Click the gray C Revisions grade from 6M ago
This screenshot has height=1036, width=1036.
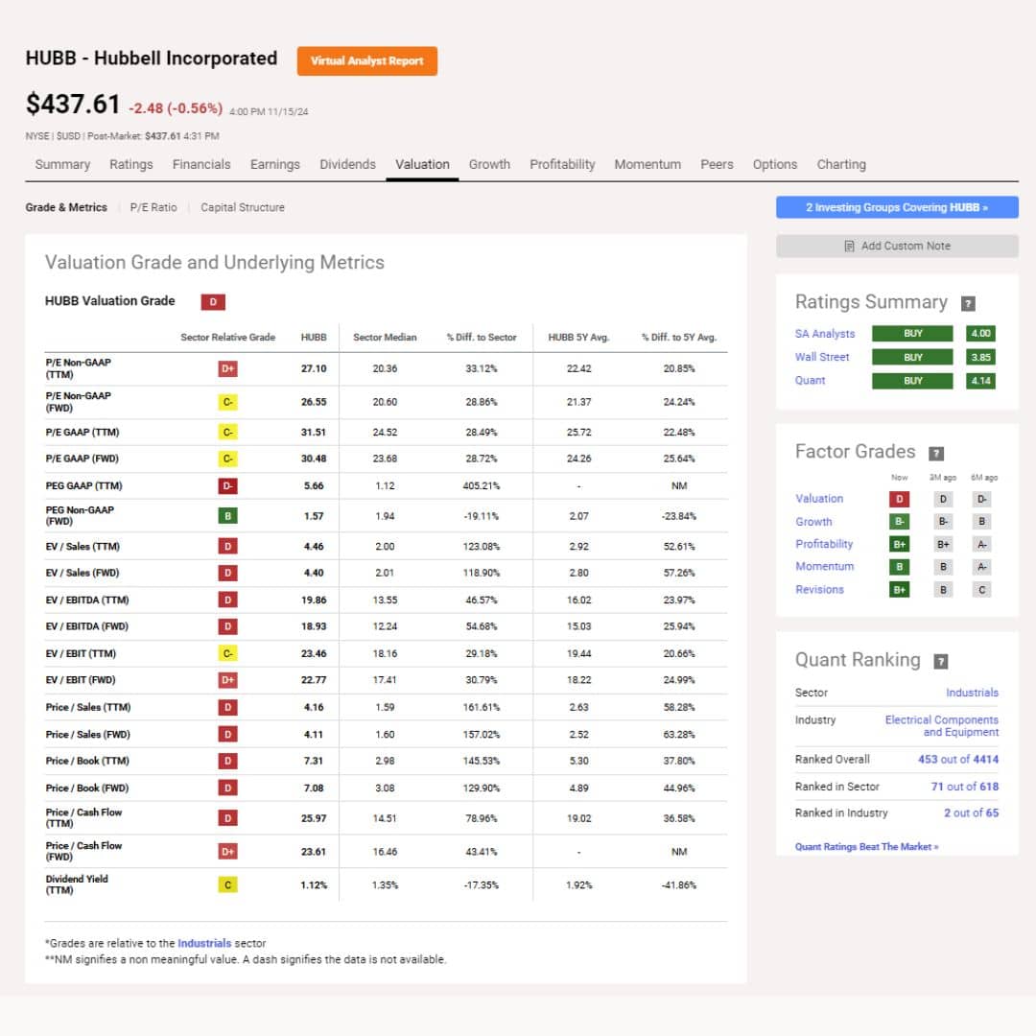[981, 589]
